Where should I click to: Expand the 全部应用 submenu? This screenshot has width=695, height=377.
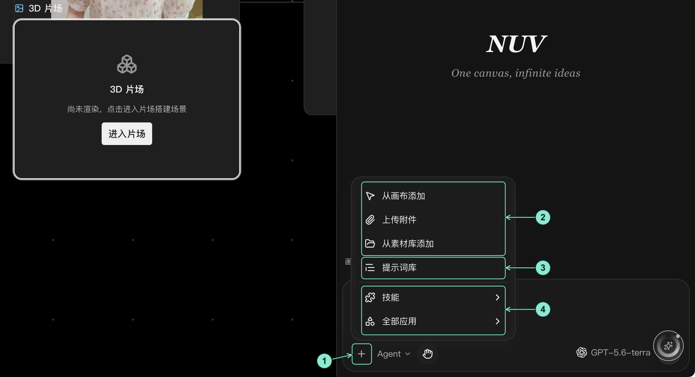click(x=433, y=321)
